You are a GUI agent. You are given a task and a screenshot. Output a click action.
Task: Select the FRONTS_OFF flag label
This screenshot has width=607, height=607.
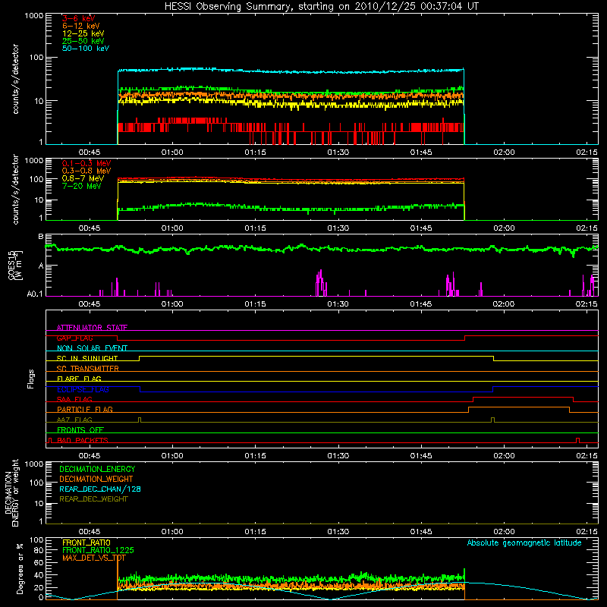(x=80, y=429)
